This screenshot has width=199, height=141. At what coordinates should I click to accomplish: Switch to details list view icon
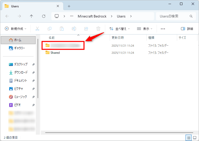click(189, 138)
